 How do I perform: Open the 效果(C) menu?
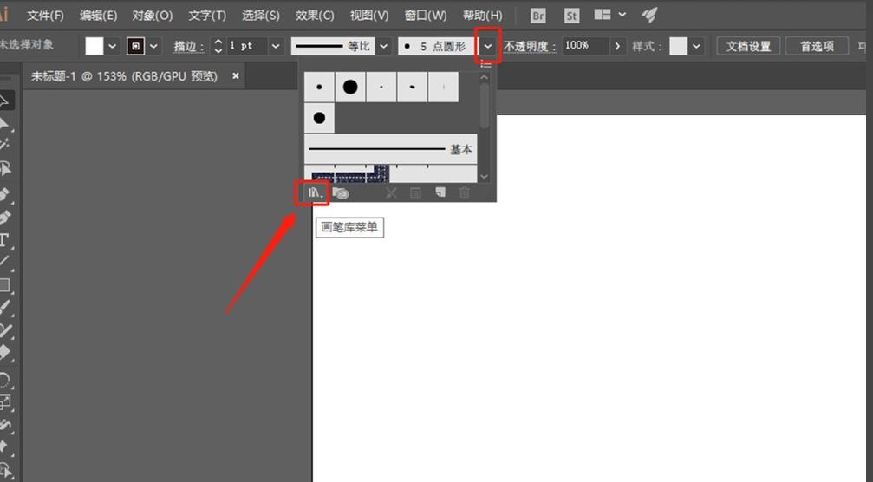tap(315, 16)
